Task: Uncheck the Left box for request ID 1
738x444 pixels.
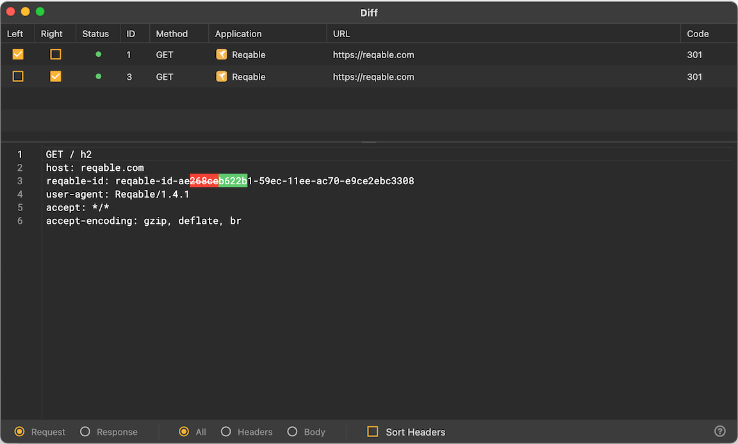Action: click(x=18, y=54)
